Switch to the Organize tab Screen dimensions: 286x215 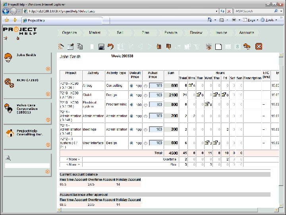coord(69,33)
